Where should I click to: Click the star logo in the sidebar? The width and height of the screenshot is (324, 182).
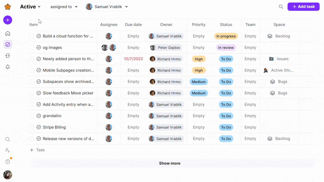tap(8, 7)
